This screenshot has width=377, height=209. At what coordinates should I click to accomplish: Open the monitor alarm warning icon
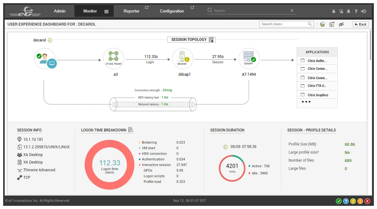click(x=341, y=11)
